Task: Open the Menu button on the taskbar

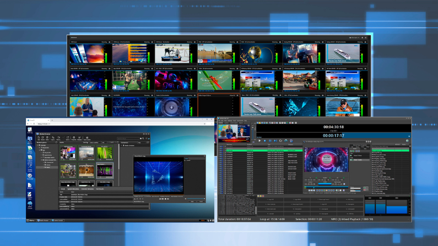Action: pos(31,220)
